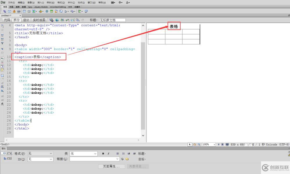Select the Zoom magnifier tool in status bar
The width and height of the screenshot is (290, 174).
(x=199, y=145)
